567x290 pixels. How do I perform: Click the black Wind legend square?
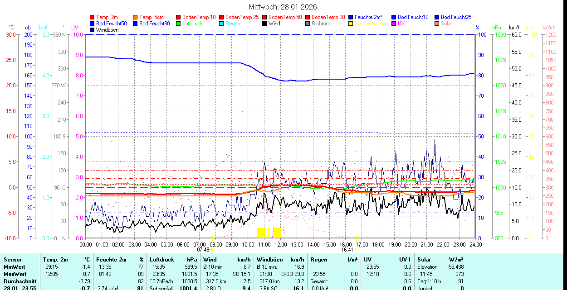click(265, 24)
